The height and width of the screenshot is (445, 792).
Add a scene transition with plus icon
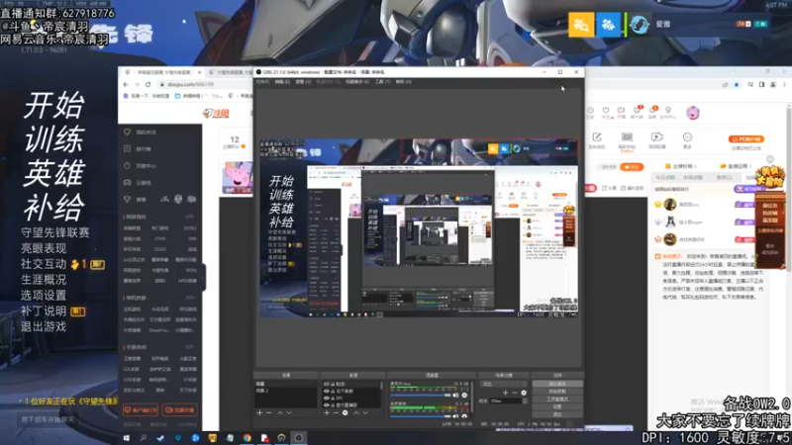(x=505, y=393)
